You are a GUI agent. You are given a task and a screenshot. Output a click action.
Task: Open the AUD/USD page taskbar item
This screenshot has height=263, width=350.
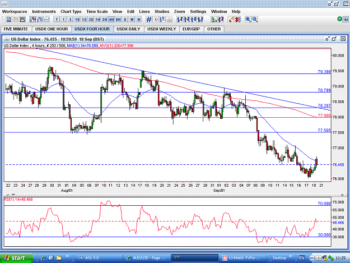[147, 258]
